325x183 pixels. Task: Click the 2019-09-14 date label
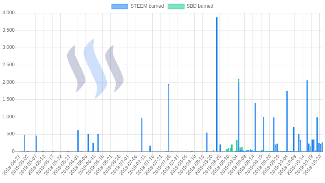(246, 165)
